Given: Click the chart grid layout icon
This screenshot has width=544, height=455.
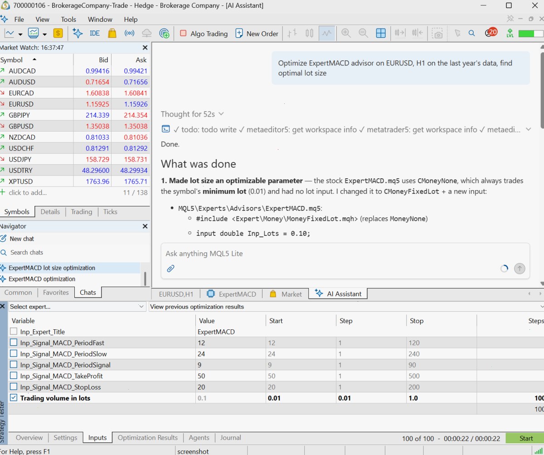Looking at the screenshot, I should pyautogui.click(x=381, y=33).
